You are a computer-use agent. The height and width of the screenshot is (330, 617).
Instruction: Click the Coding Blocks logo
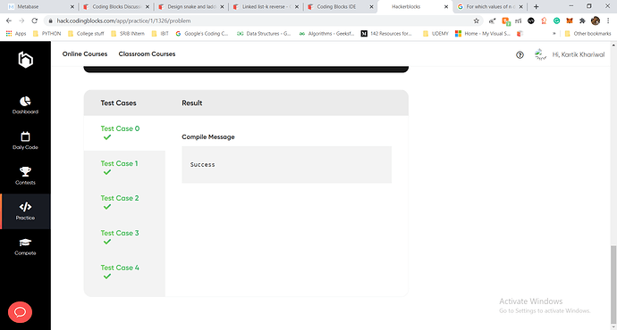(26, 60)
